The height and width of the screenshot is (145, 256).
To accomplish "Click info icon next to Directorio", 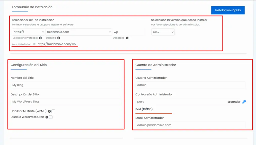I will (x=127, y=38).
